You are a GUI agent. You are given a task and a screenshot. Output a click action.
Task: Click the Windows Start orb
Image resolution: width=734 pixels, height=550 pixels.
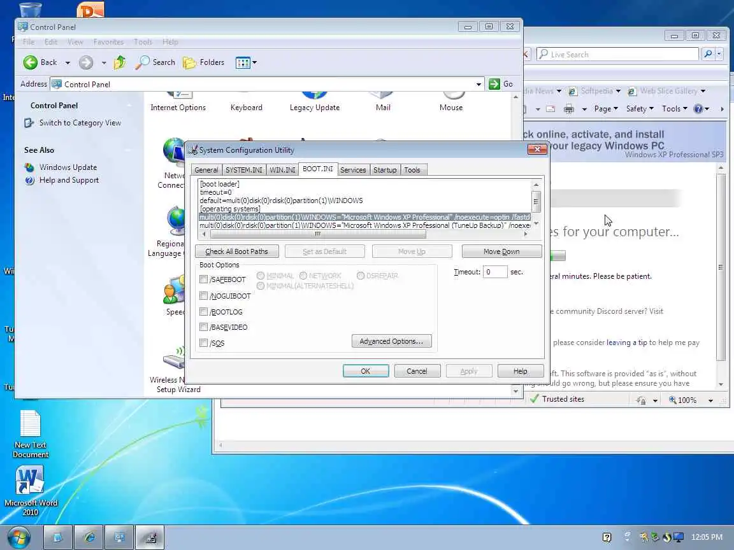coord(18,537)
